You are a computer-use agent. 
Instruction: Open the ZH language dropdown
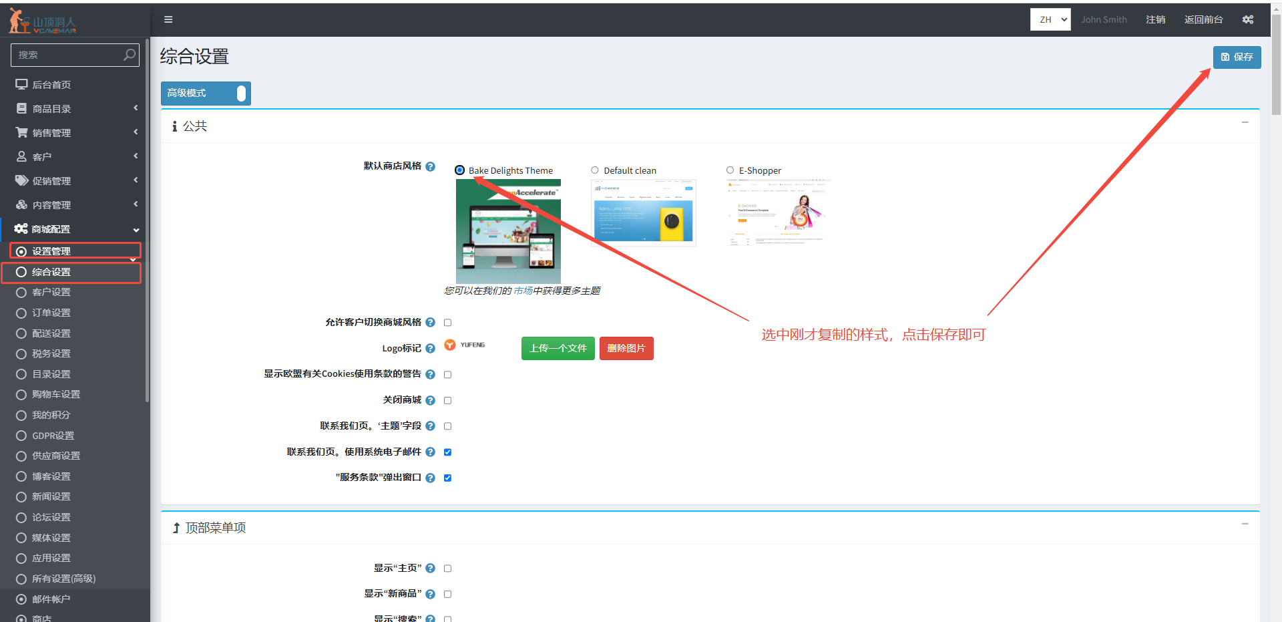click(1050, 19)
